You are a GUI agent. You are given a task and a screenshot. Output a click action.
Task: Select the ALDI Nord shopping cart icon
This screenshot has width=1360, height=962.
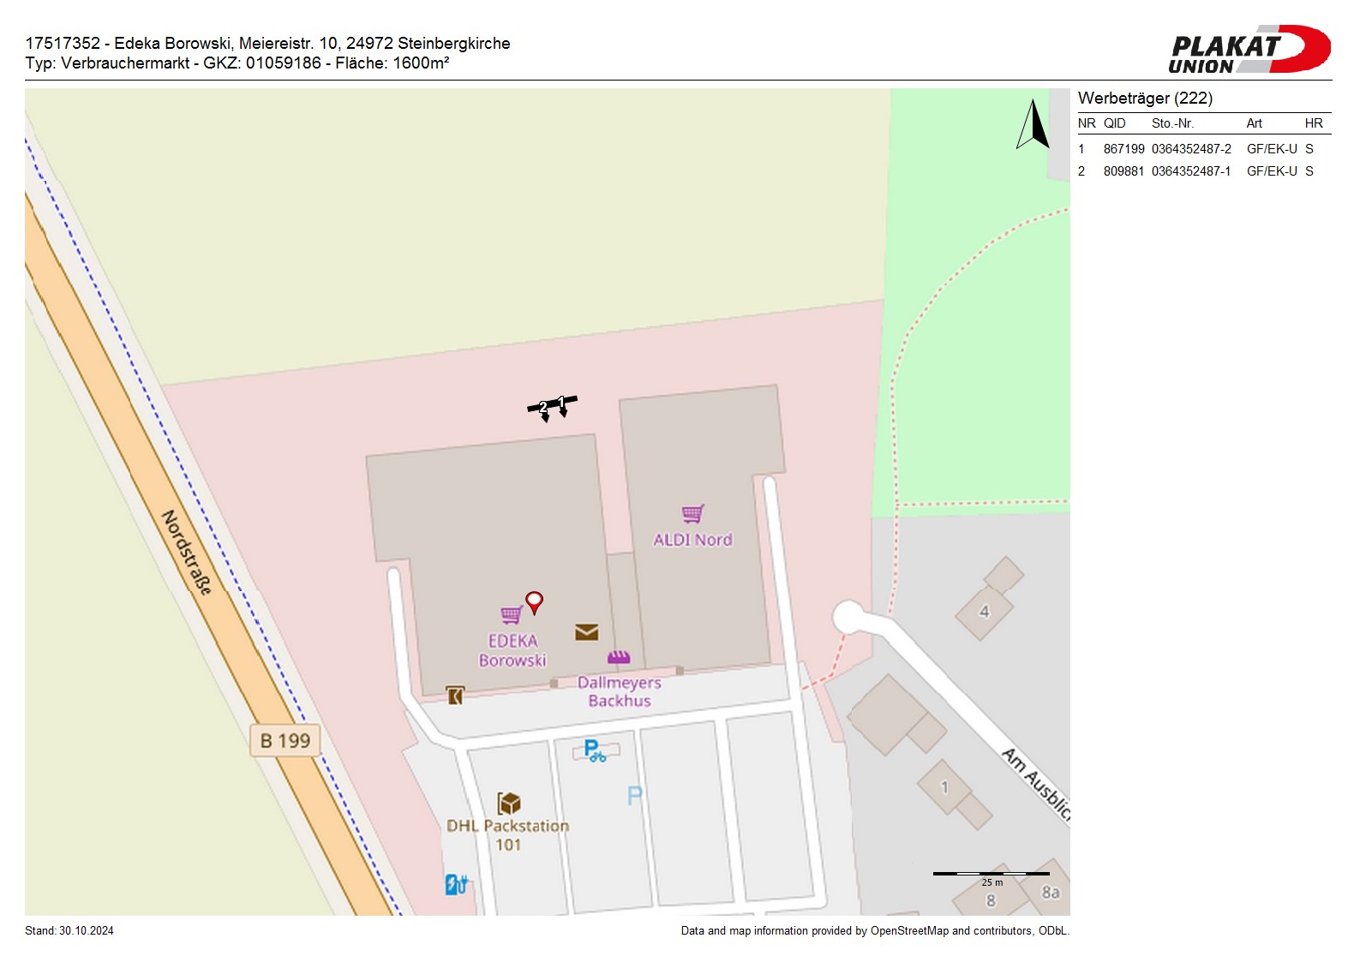click(692, 513)
